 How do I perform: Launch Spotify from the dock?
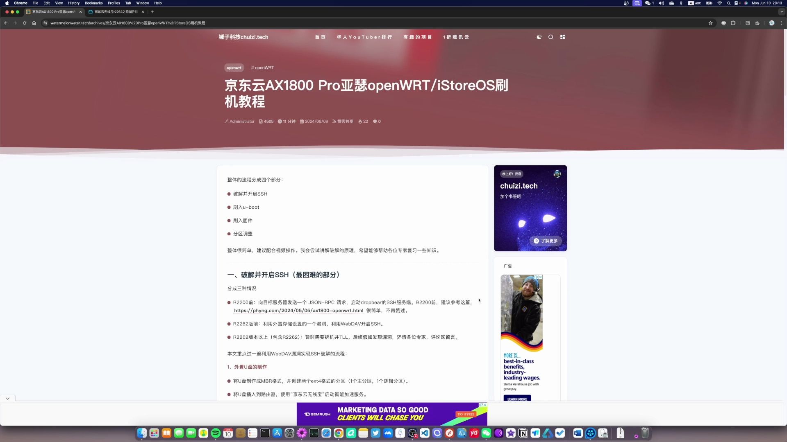click(x=216, y=433)
